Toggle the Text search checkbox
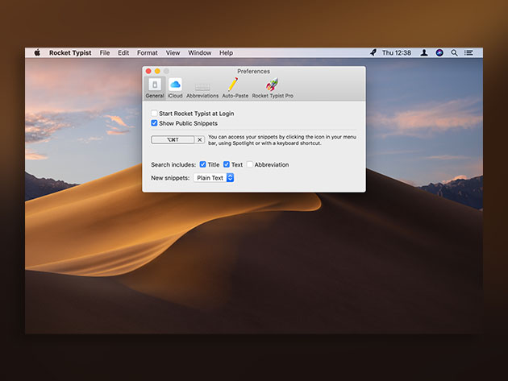 click(227, 164)
